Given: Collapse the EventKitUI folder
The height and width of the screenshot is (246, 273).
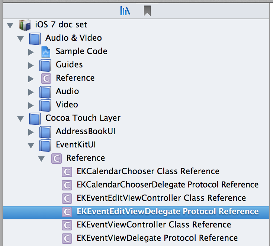Looking at the screenshot, I should (x=31, y=145).
